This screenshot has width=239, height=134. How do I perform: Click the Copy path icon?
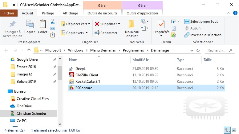tap(53, 29)
